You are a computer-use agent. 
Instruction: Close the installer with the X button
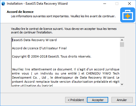point(129,4)
